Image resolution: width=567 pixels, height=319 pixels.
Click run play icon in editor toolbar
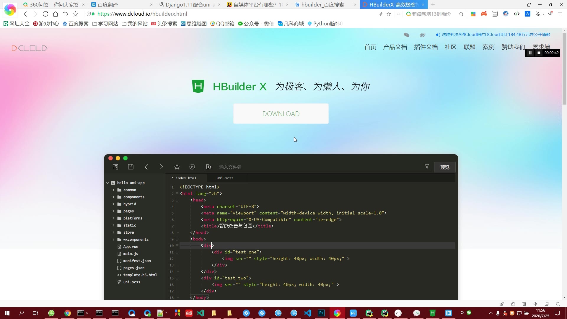tap(192, 167)
